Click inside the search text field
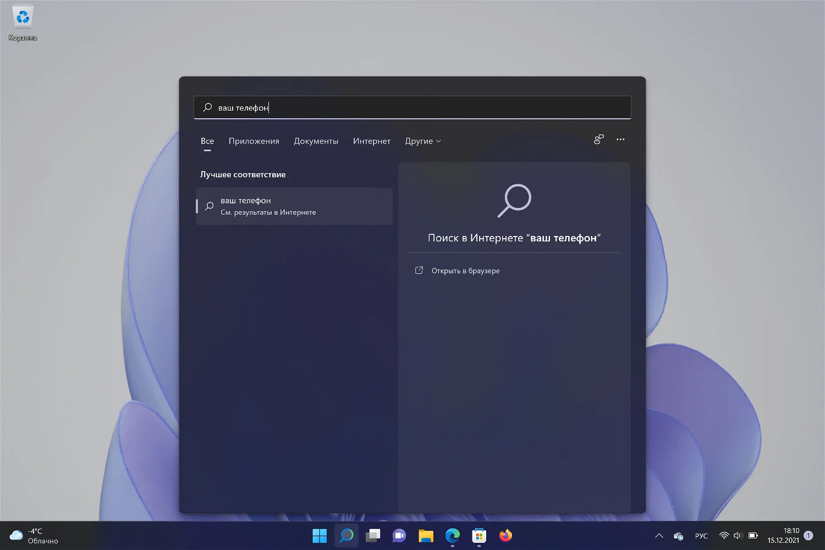The image size is (825, 550). point(413,108)
